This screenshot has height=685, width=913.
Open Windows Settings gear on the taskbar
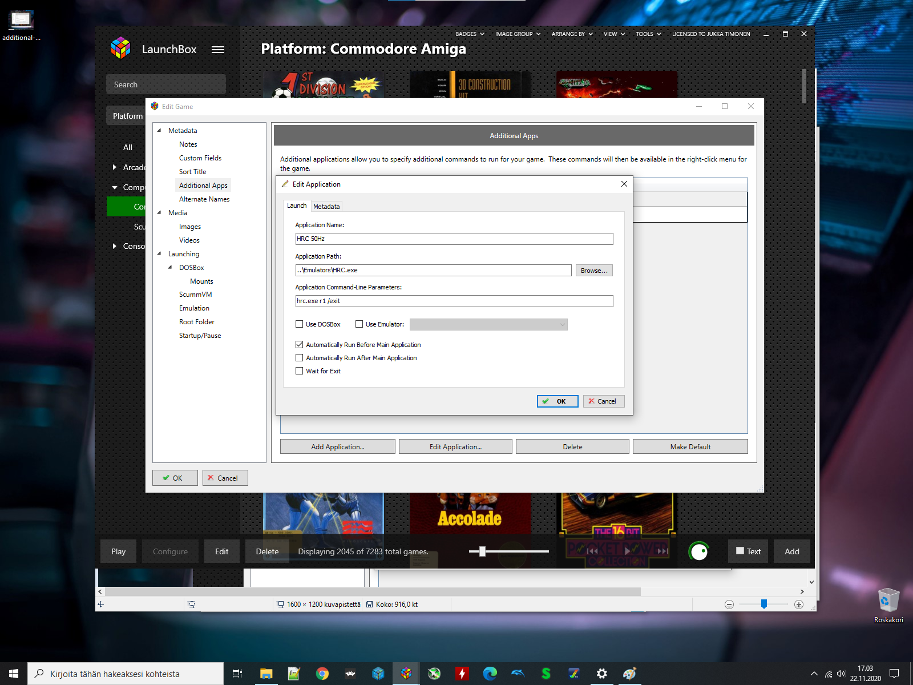pyautogui.click(x=602, y=674)
